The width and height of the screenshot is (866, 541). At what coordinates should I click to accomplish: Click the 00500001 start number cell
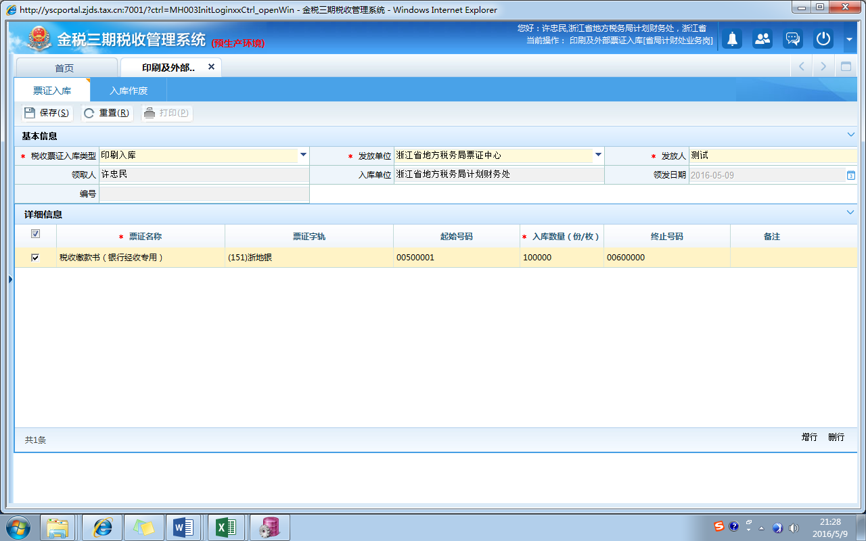click(457, 258)
